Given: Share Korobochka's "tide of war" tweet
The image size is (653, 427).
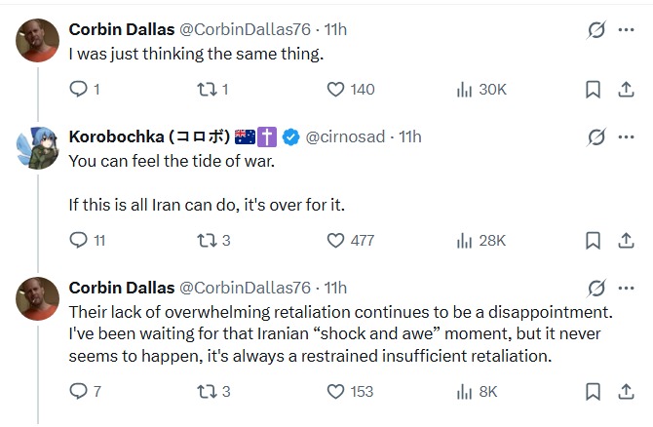Looking at the screenshot, I should tap(626, 241).
